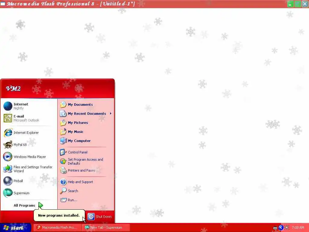Click the keyboard tray icon
This screenshot has height=232, width=309.
point(275,228)
